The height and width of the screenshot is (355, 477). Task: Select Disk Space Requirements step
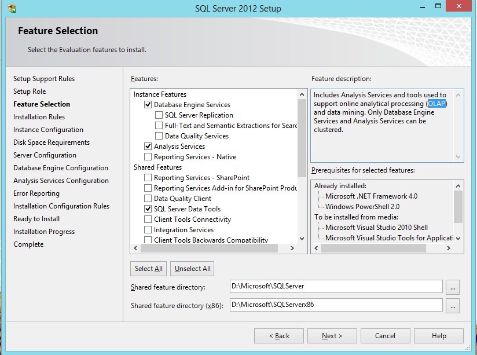(52, 142)
